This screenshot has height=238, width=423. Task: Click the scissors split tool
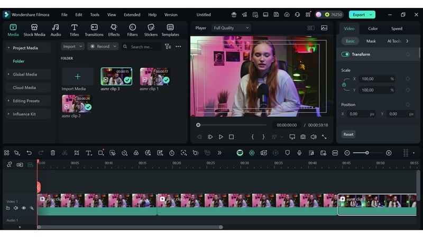65,153
